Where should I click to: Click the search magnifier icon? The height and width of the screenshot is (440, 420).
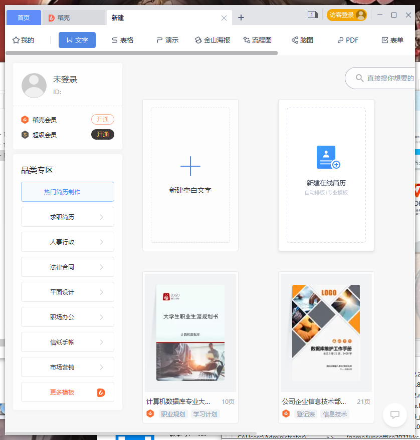coord(359,78)
